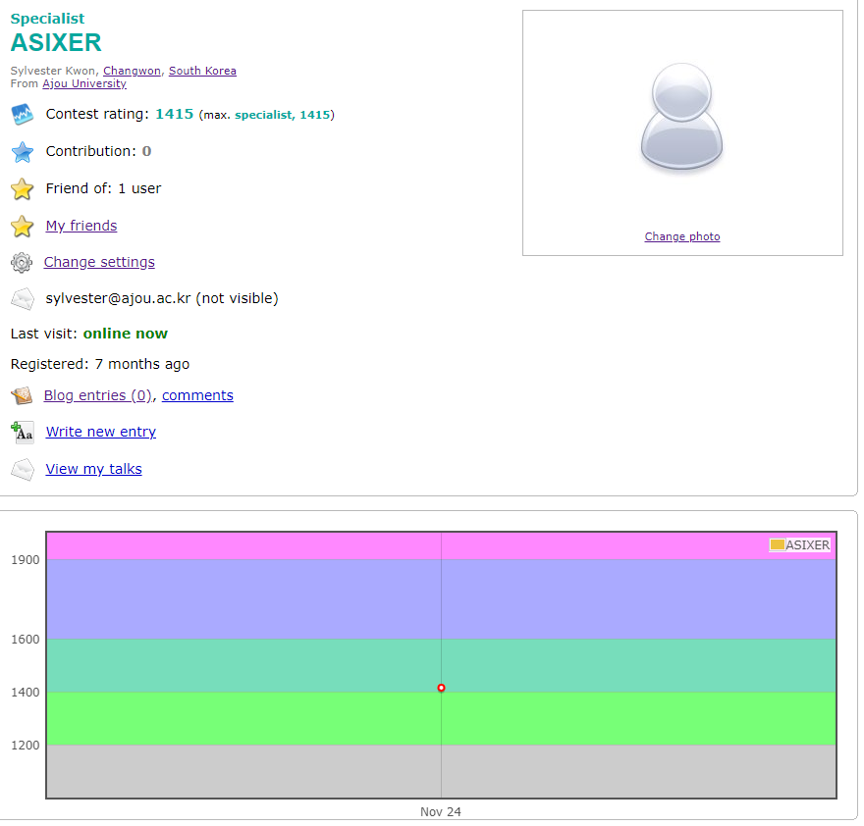Click the star icon beside My friends
864x826 pixels.
tap(22, 227)
